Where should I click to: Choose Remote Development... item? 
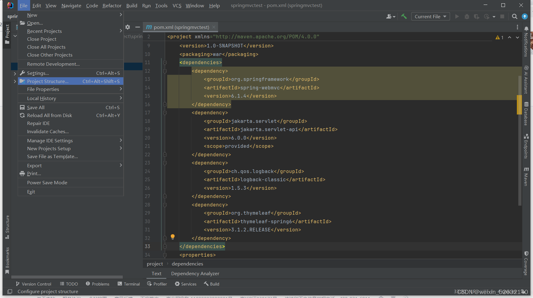[71, 64]
